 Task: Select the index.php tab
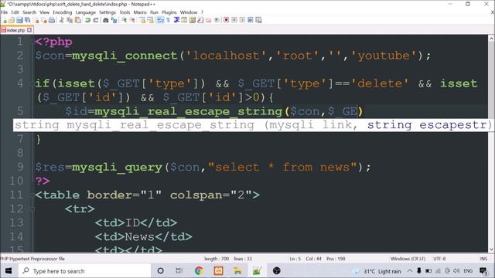click(15, 30)
